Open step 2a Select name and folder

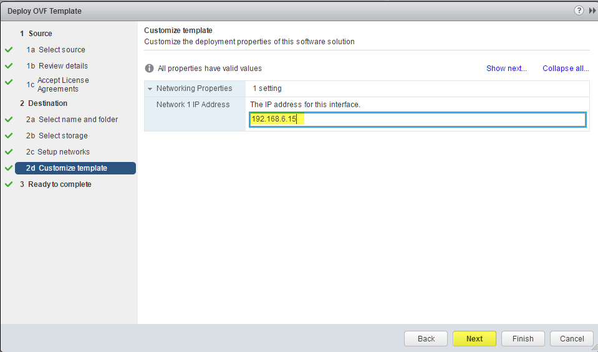pyautogui.click(x=72, y=119)
